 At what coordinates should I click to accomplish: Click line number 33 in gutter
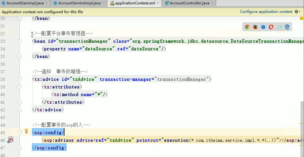pos(3,41)
